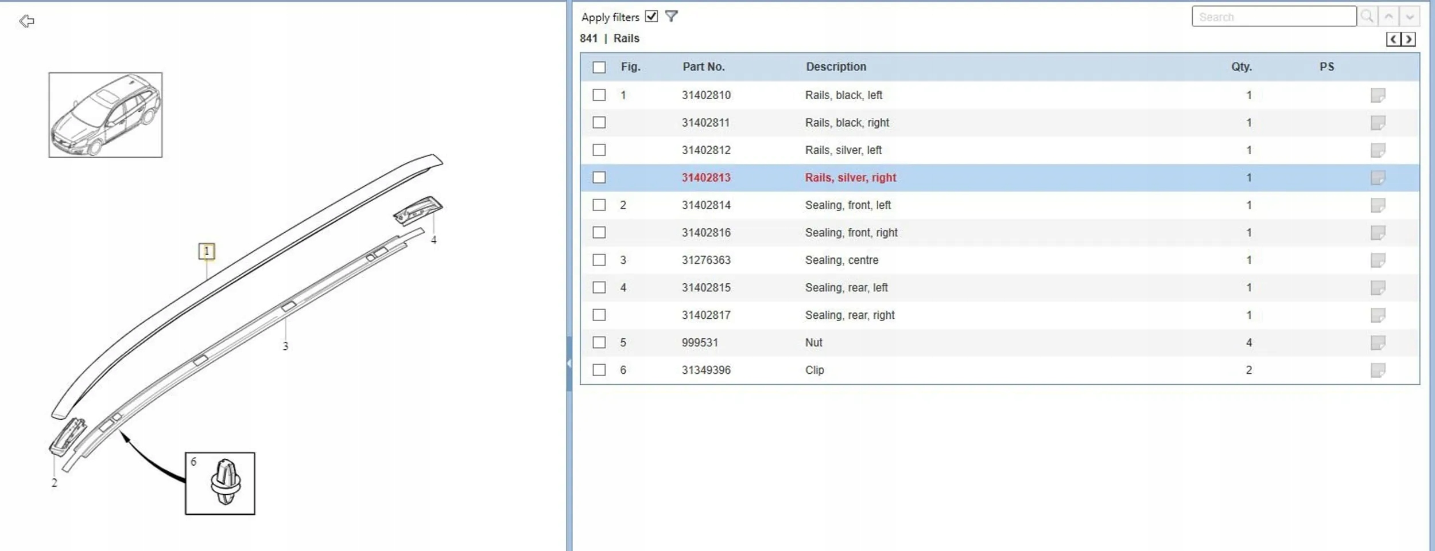
Task: Open note icon for Rails, silver, left
Action: [1378, 150]
